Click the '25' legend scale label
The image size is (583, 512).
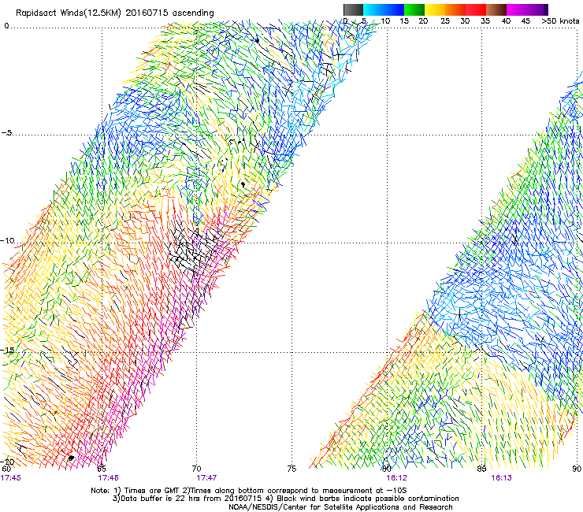point(445,20)
